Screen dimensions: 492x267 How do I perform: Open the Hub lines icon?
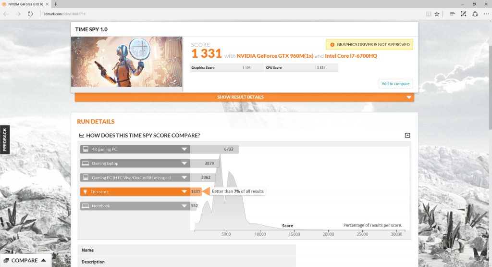(452, 14)
